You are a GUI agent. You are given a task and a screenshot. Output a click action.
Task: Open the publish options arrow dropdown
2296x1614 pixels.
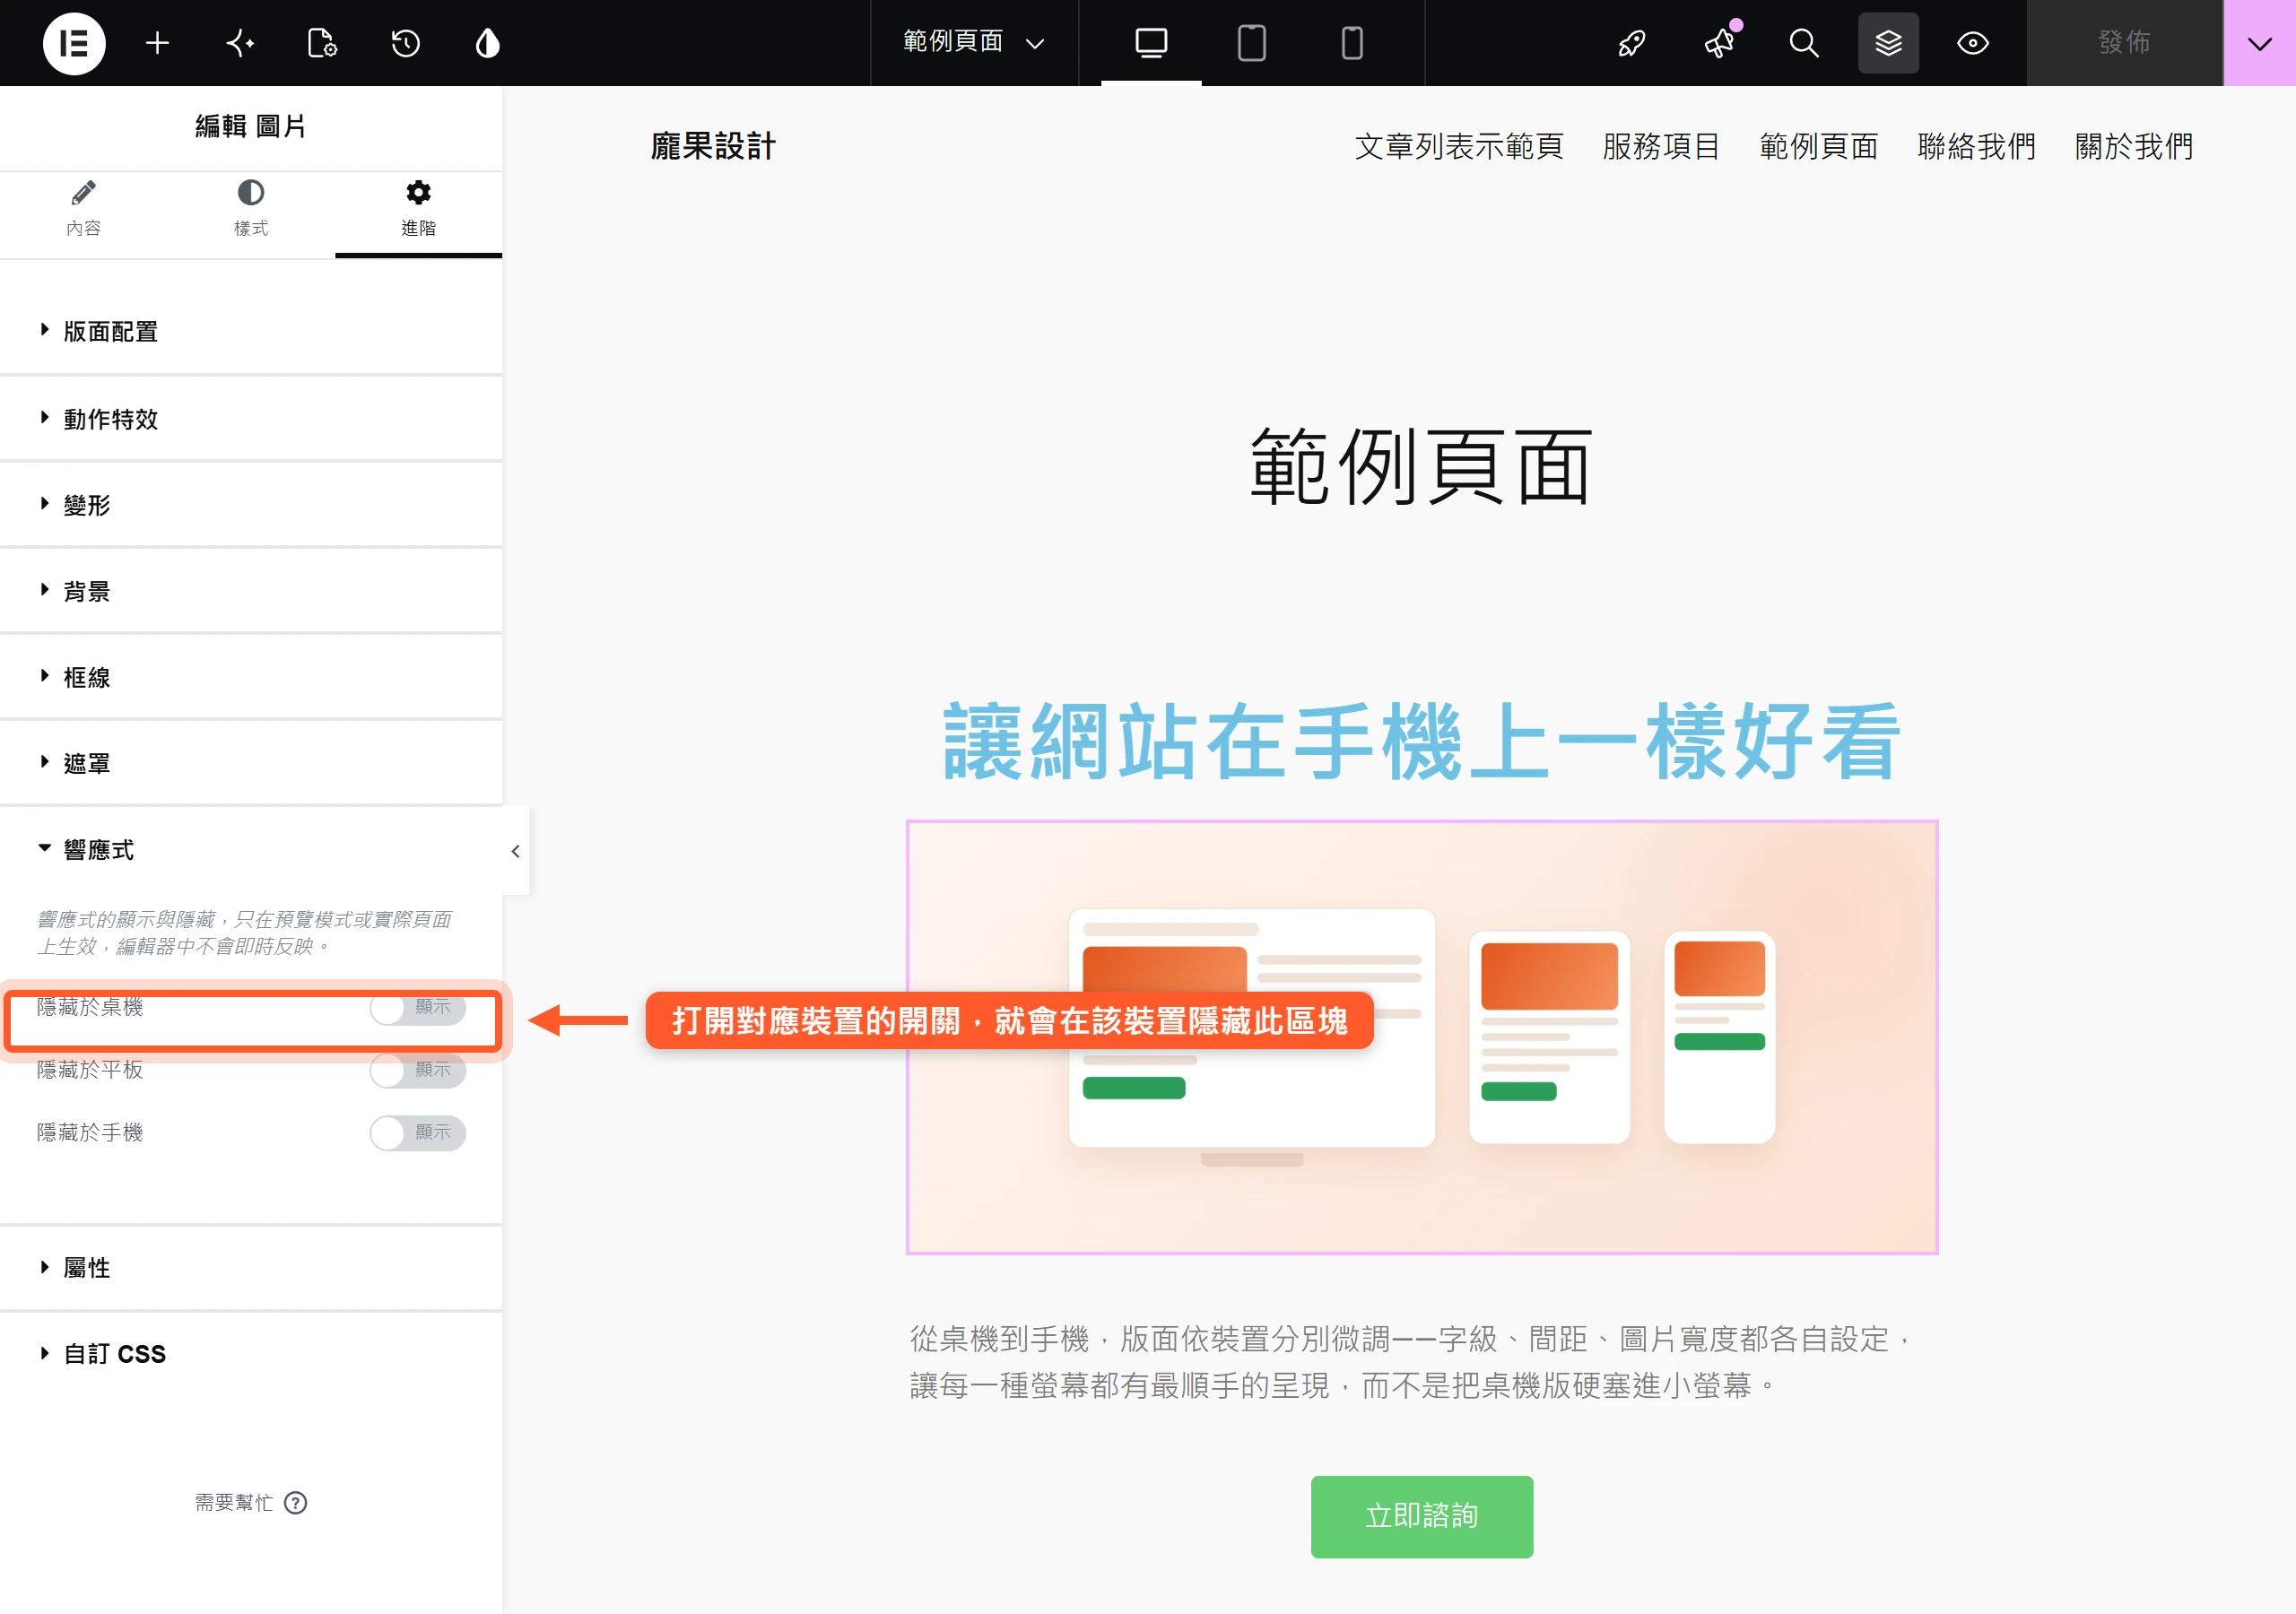click(x=2260, y=43)
